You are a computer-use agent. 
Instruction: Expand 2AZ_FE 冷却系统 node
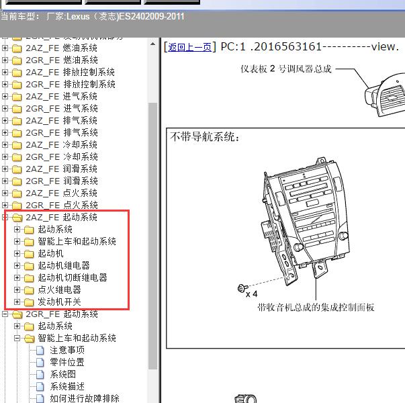pos(5,144)
